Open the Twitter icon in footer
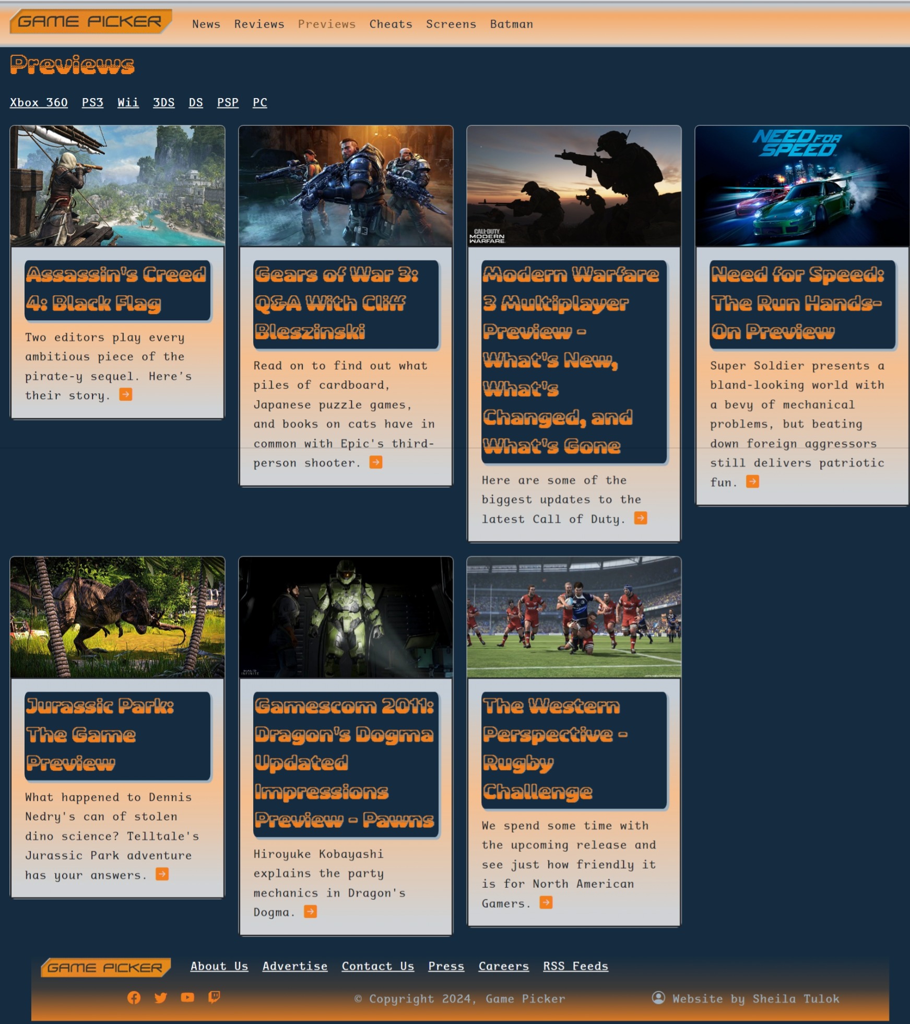910x1024 pixels. point(161,997)
